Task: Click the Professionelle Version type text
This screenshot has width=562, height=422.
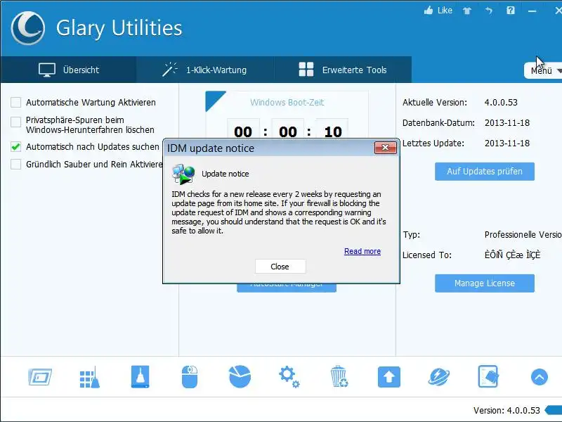Action: click(x=523, y=235)
